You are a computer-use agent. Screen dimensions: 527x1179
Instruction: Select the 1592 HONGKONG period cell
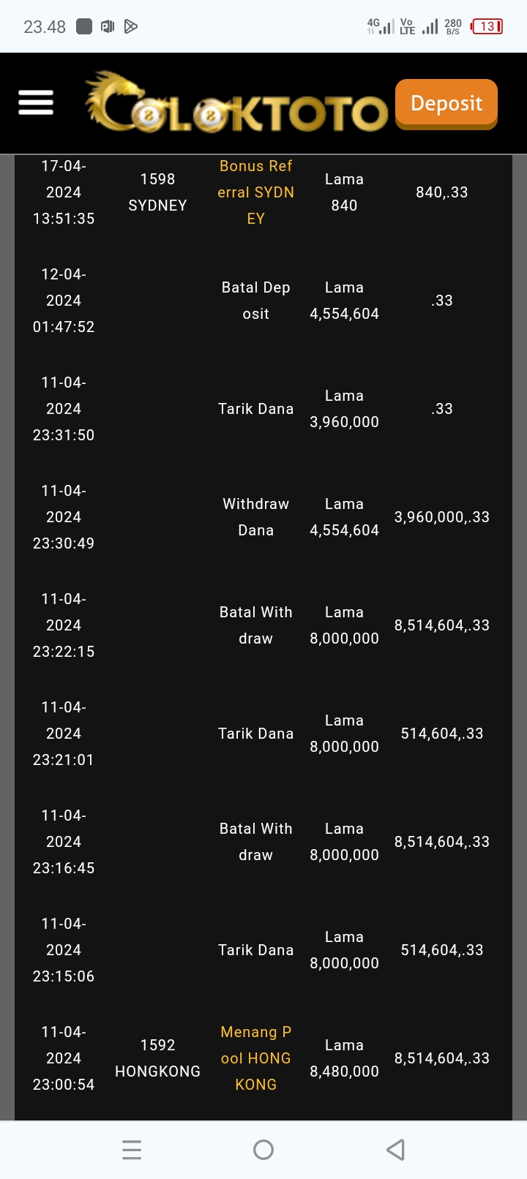tap(157, 1058)
